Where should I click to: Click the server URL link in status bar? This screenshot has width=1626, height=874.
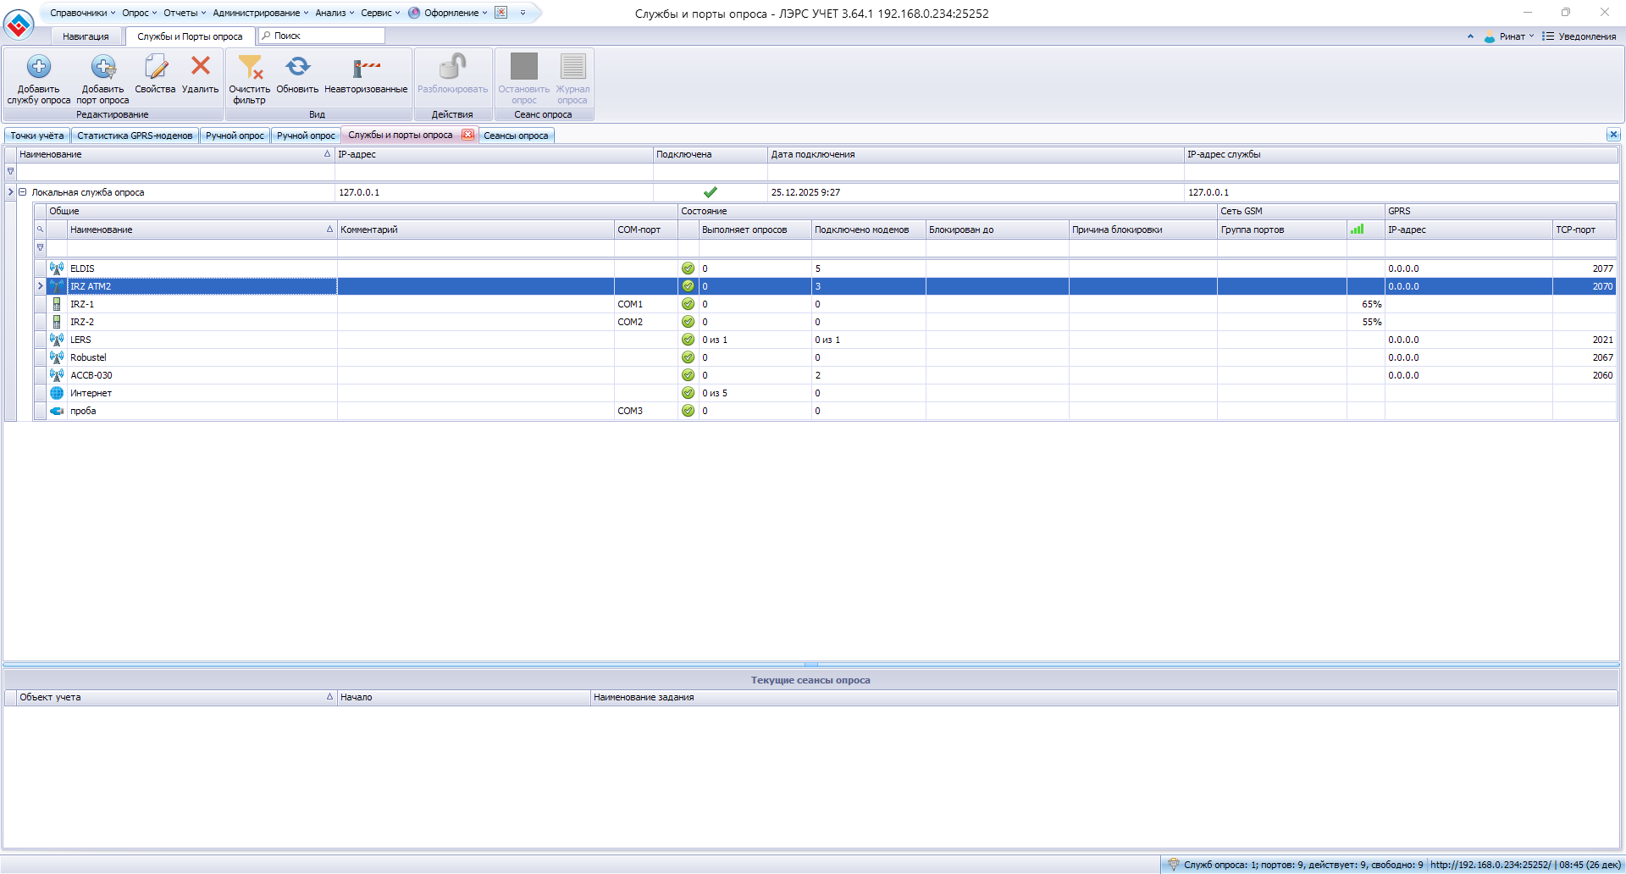click(1490, 865)
